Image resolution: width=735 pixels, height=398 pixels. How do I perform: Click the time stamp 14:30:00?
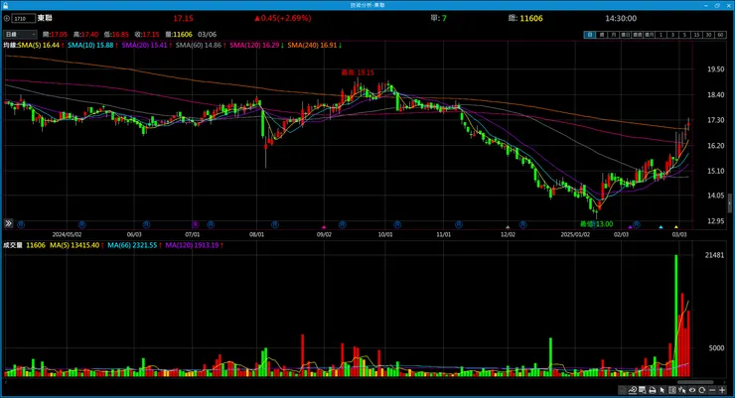(x=621, y=18)
